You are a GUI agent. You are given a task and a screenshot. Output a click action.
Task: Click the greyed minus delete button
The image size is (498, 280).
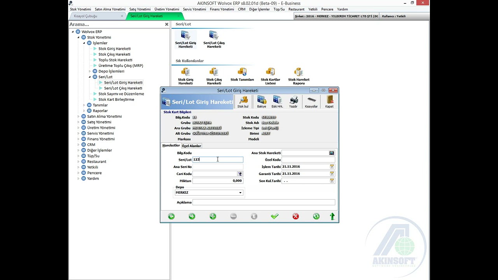233,216
